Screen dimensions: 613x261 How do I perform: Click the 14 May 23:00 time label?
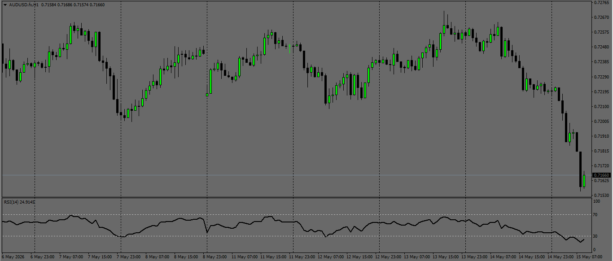pyautogui.click(x=560, y=257)
